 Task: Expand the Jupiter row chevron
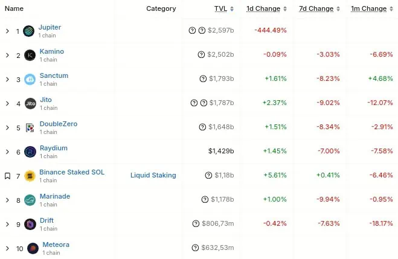click(x=7, y=31)
